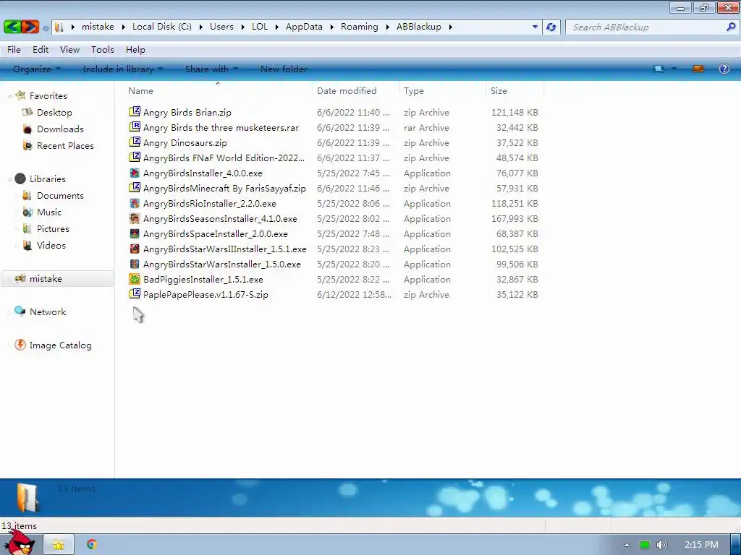Create a New folder
The width and height of the screenshot is (741, 555).
tap(284, 69)
